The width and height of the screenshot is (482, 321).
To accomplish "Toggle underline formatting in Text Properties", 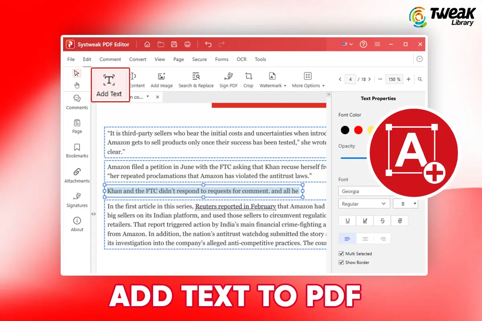I will click(x=347, y=220).
